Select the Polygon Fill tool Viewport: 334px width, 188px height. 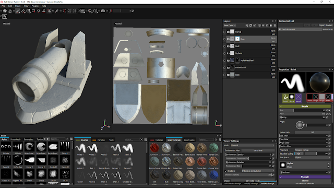point(33,11)
